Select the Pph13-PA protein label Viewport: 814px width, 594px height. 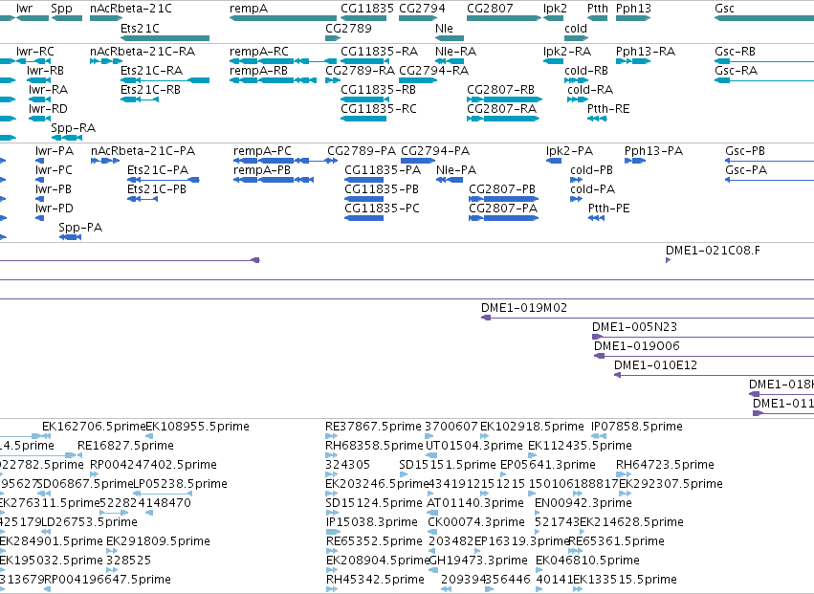[x=653, y=151]
